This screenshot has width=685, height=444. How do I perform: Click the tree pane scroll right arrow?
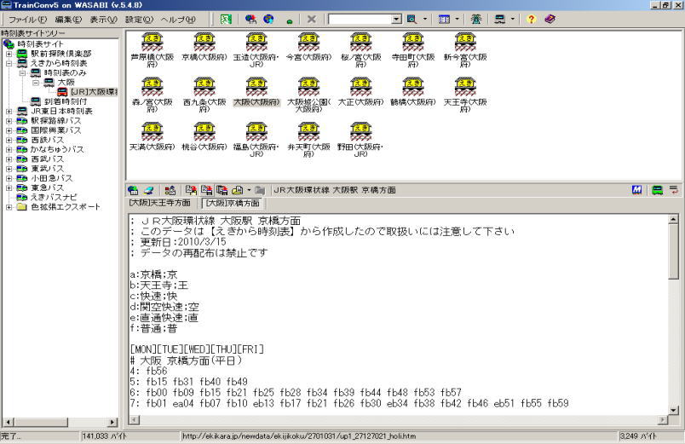[x=112, y=422]
